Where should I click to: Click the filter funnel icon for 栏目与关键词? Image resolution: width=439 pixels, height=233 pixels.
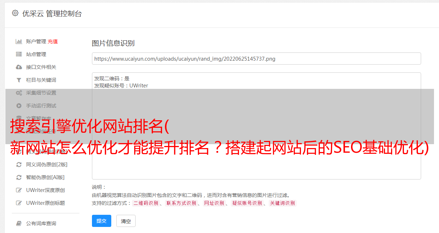[19, 80]
